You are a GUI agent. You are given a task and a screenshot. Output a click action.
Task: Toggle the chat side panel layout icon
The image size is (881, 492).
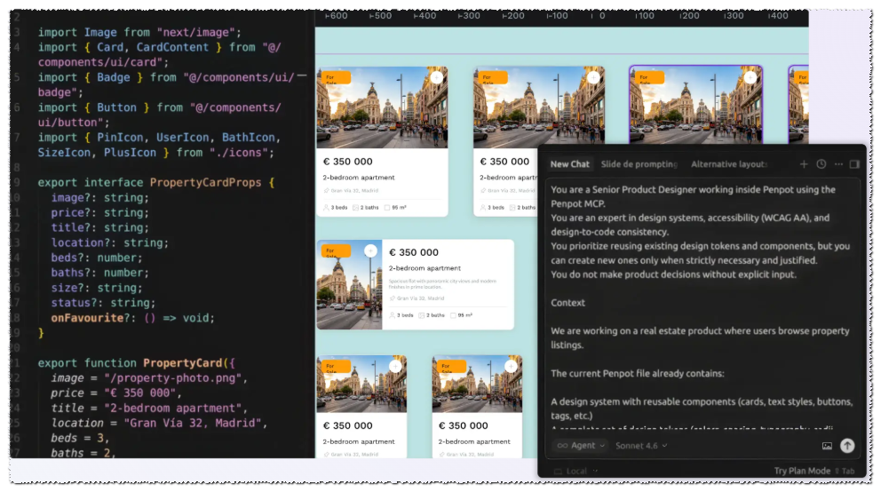(854, 164)
